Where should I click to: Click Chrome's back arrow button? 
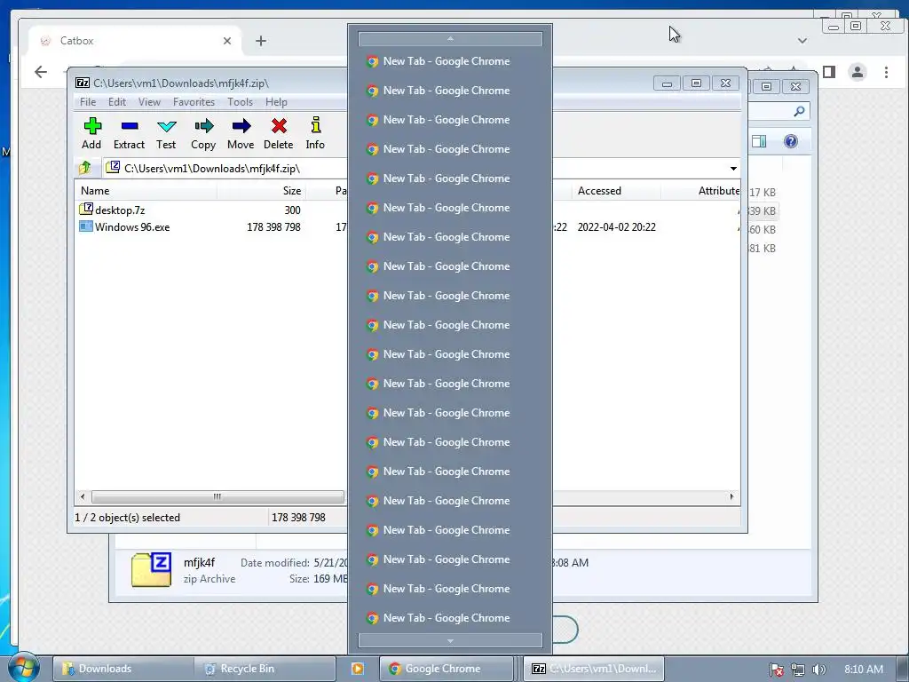[41, 72]
